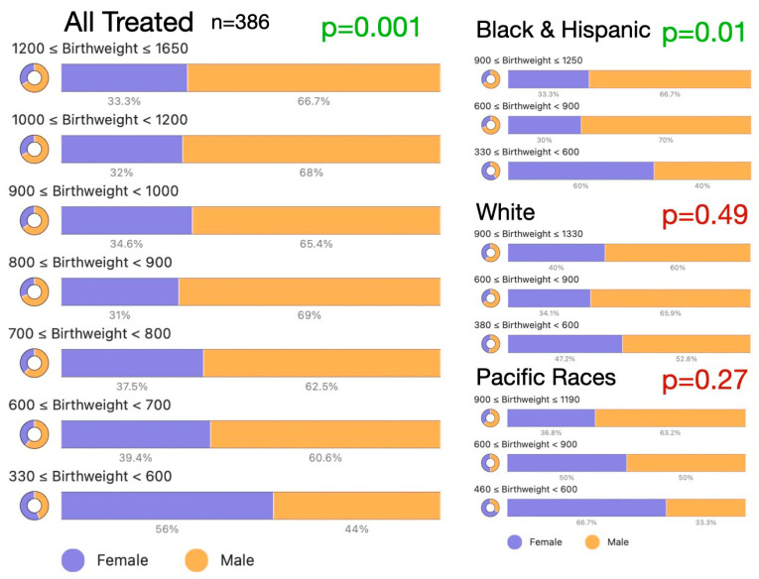Click the p=0.001 label

point(371,28)
